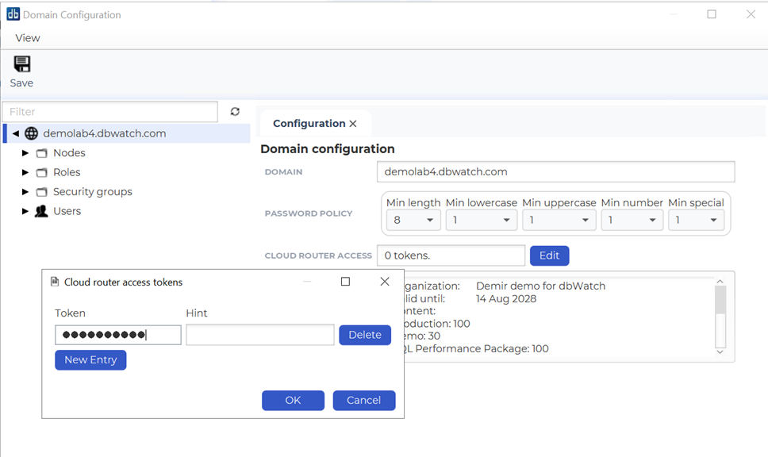This screenshot has width=768, height=457.
Task: Click the refresh icon beside Filter
Action: 235,112
